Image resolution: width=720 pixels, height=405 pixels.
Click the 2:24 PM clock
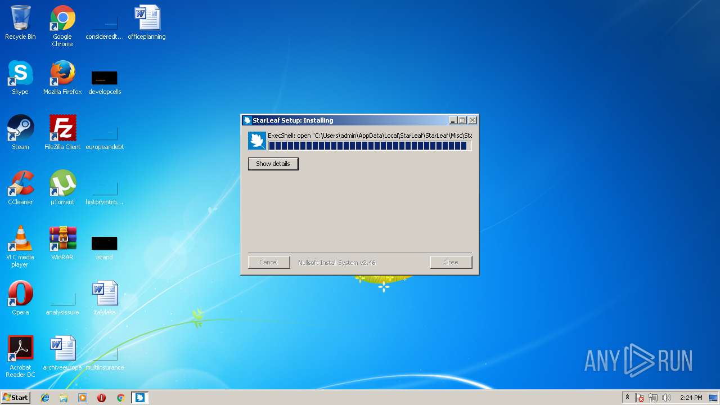[691, 398]
